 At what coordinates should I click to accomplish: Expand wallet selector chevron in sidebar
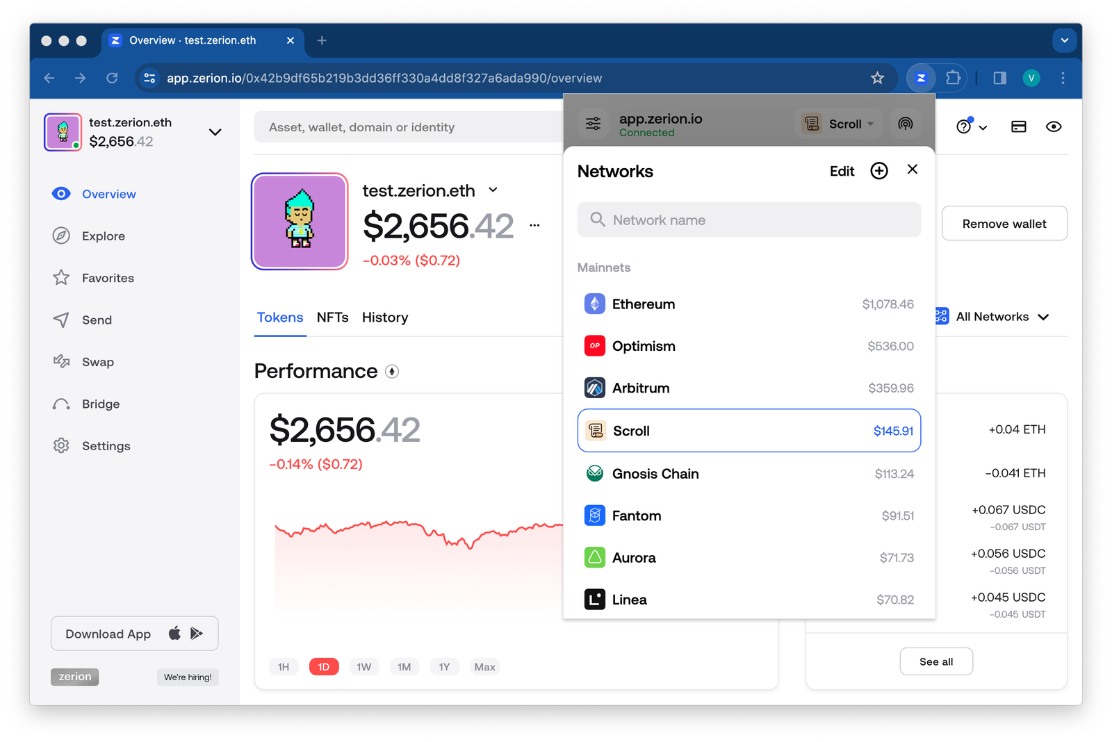(x=215, y=132)
